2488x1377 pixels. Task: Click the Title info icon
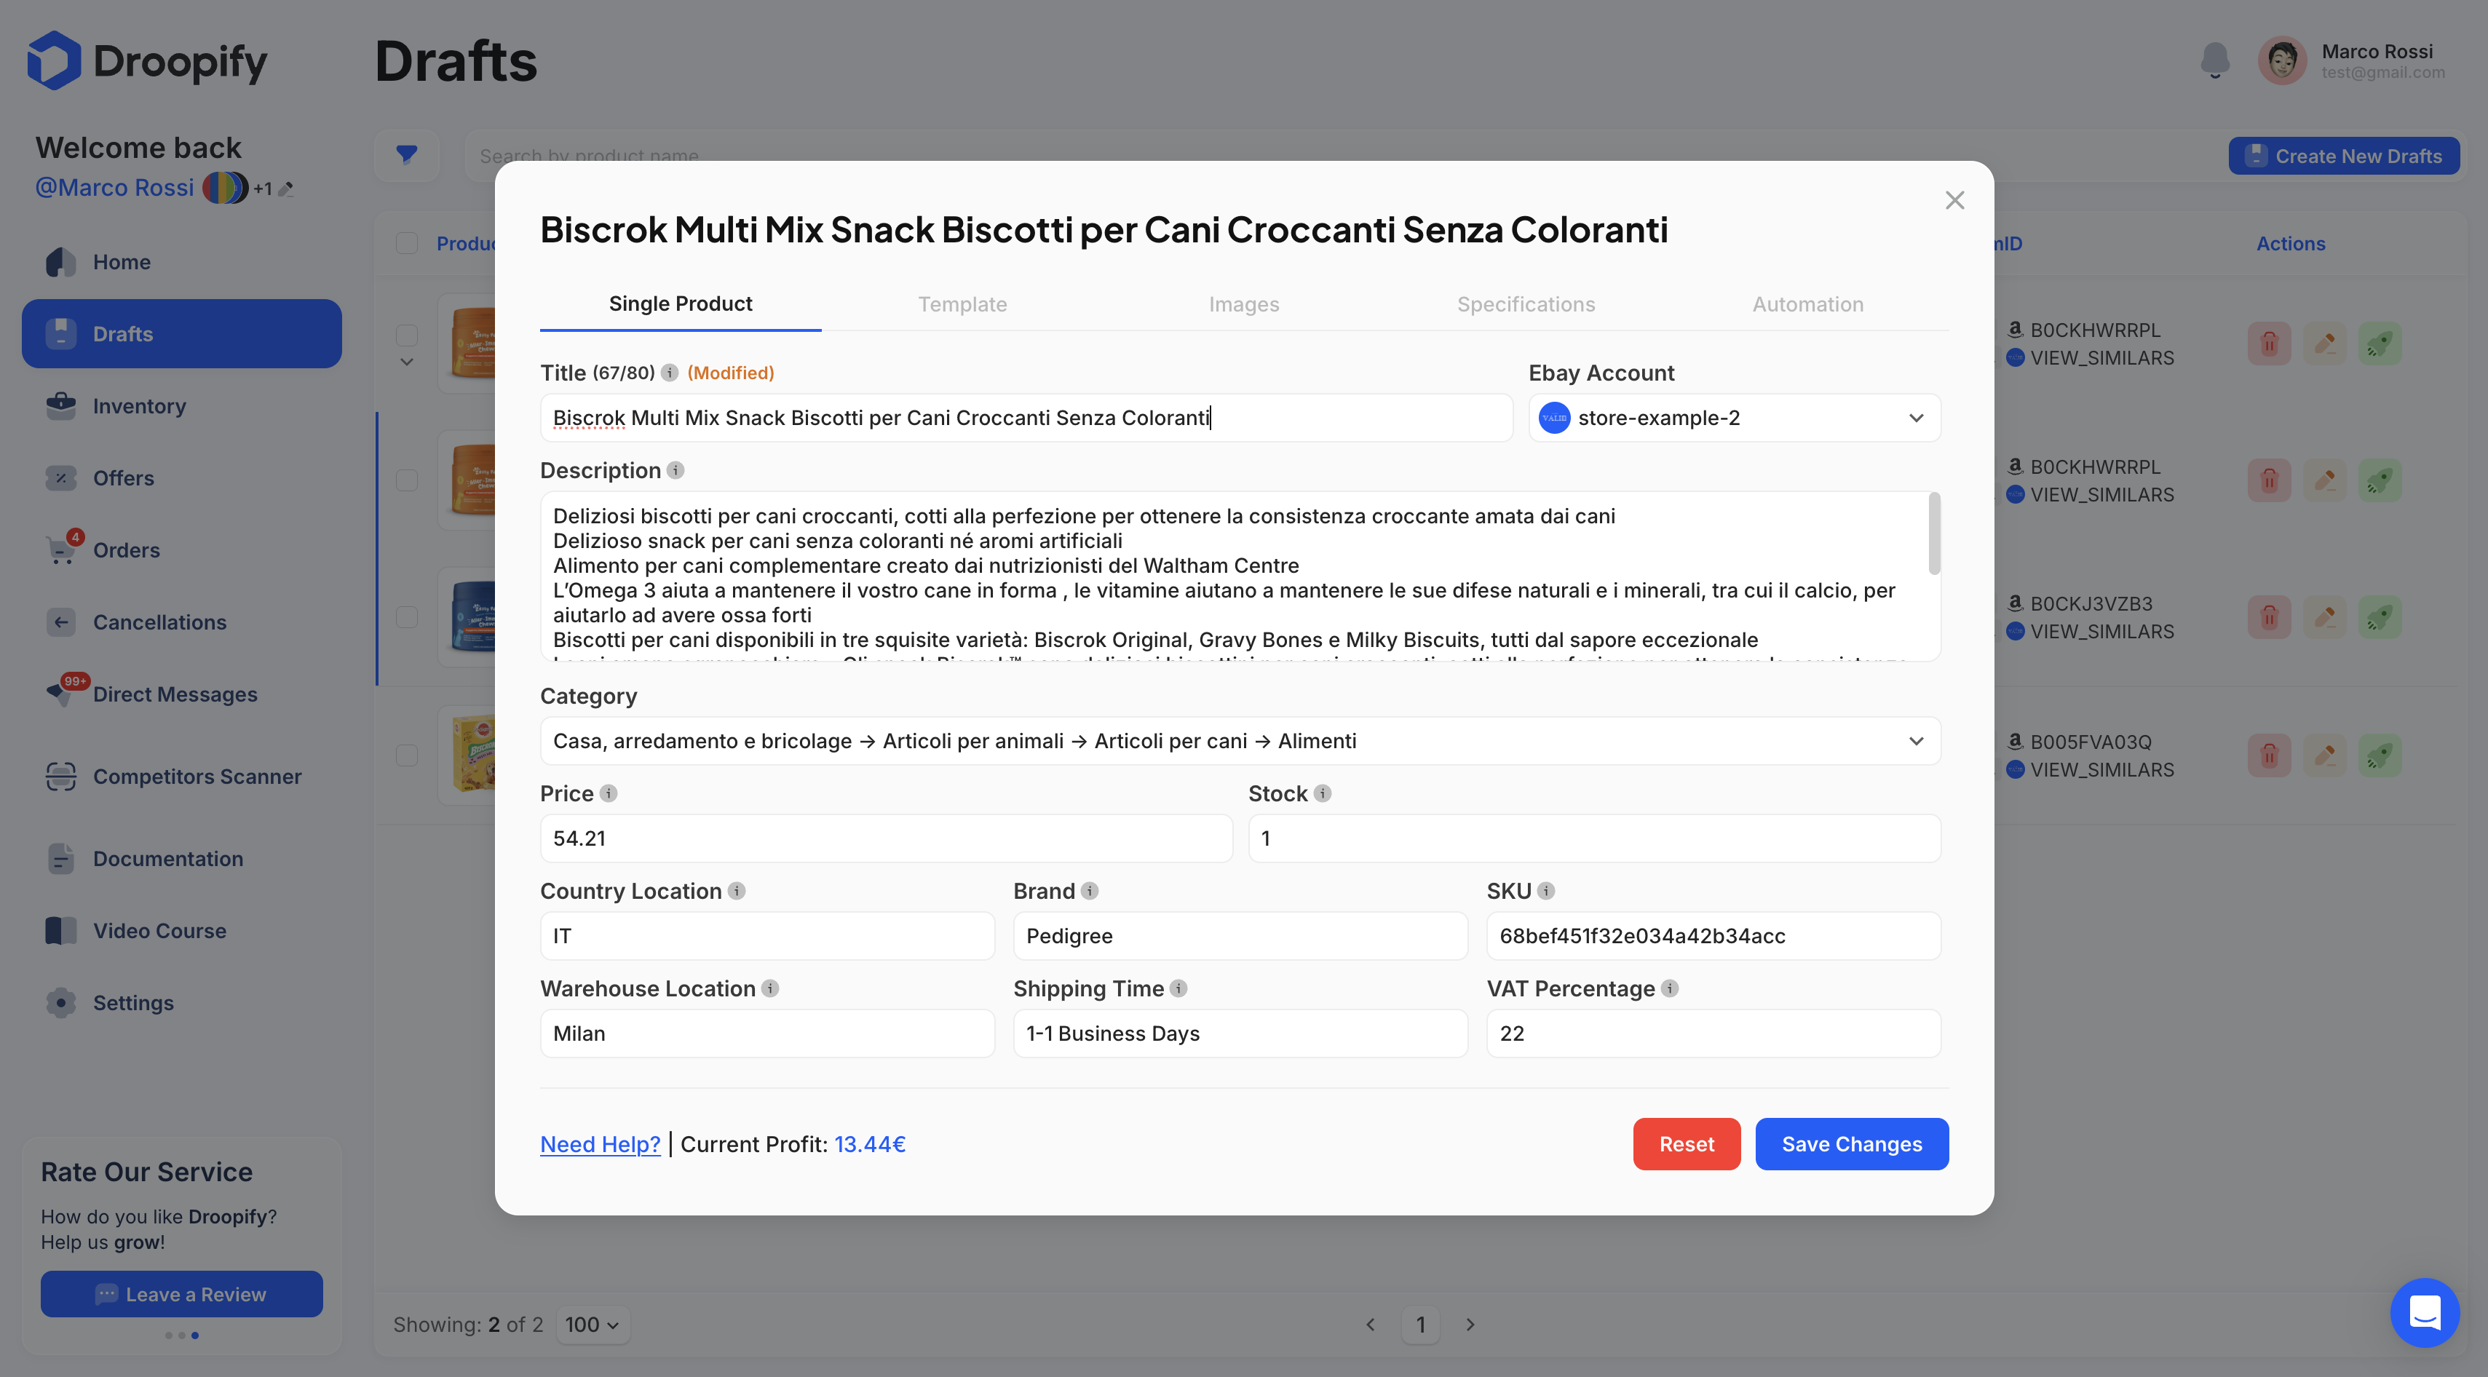pyautogui.click(x=670, y=373)
